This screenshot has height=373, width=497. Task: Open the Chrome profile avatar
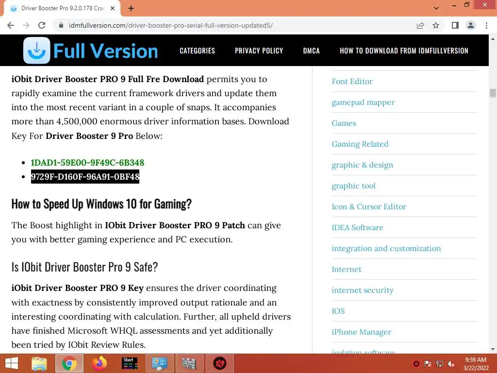(x=471, y=25)
